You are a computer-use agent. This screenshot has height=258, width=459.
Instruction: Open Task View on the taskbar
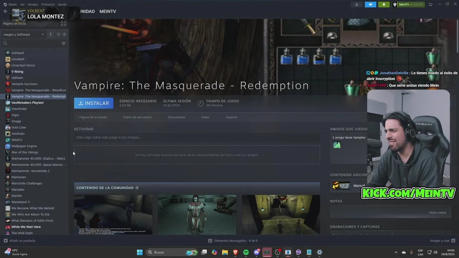click(x=204, y=252)
